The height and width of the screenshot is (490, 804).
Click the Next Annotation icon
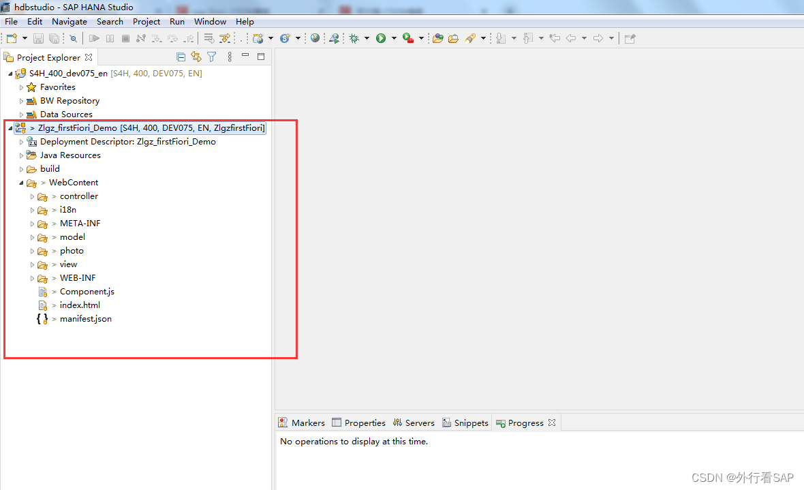501,38
